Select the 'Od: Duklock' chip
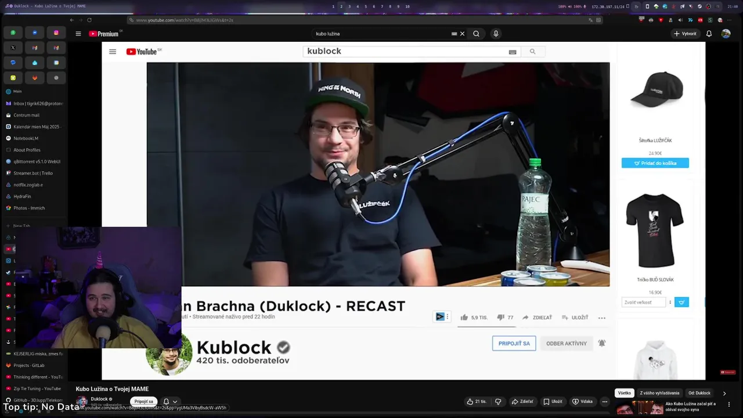Image resolution: width=743 pixels, height=418 pixels. [x=699, y=393]
